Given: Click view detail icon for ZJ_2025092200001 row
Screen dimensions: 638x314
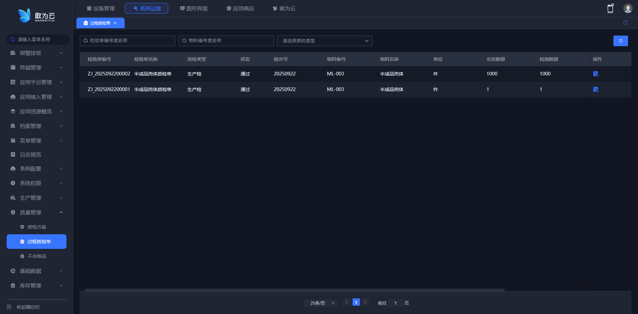Looking at the screenshot, I should 595,89.
